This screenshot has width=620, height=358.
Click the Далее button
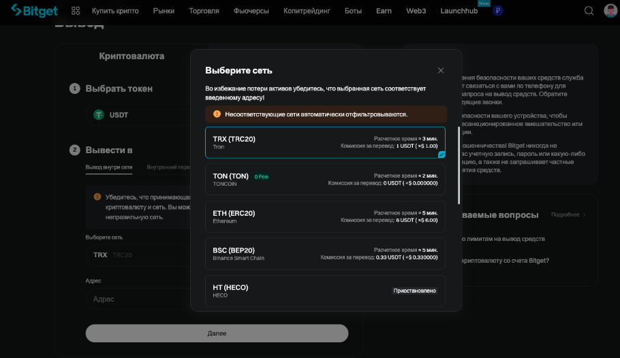click(x=217, y=333)
